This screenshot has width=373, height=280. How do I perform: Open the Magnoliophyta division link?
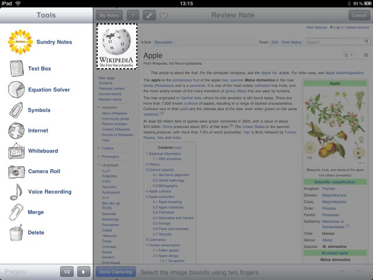[334, 195]
